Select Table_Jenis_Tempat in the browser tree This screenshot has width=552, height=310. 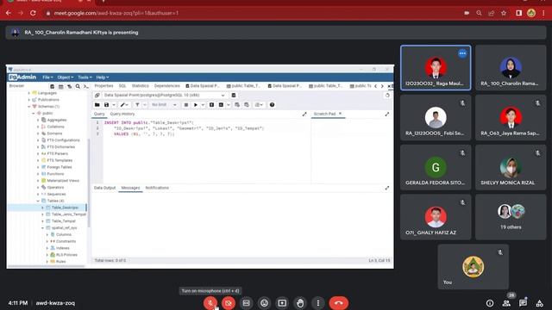[69, 214]
